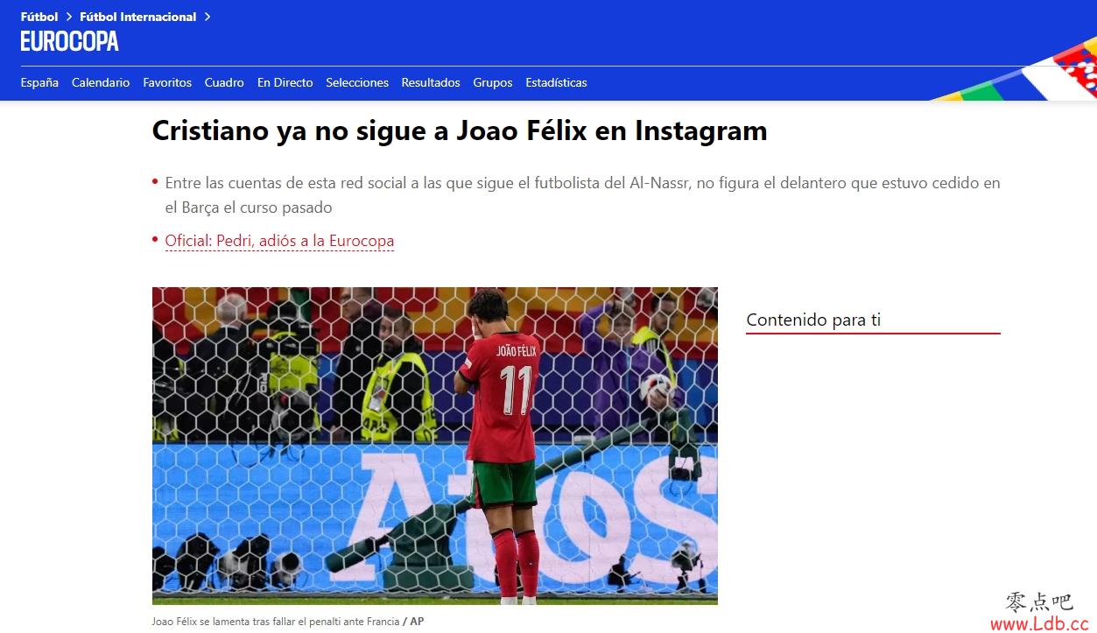Open the Selecciones menu item
Viewport: 1097px width, 633px height.
357,82
